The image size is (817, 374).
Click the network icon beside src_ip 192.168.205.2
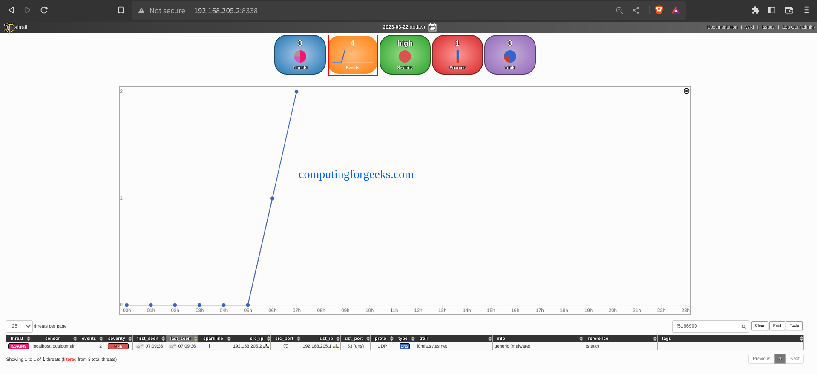(266, 346)
